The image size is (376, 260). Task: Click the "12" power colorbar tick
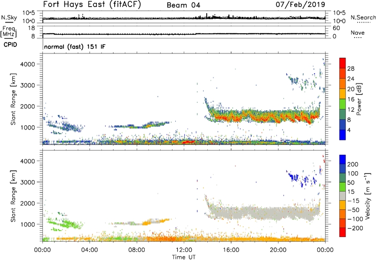pyautogui.click(x=351, y=110)
